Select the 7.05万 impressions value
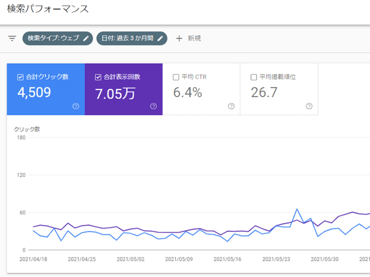The image size is (370, 277). pyautogui.click(x=115, y=93)
